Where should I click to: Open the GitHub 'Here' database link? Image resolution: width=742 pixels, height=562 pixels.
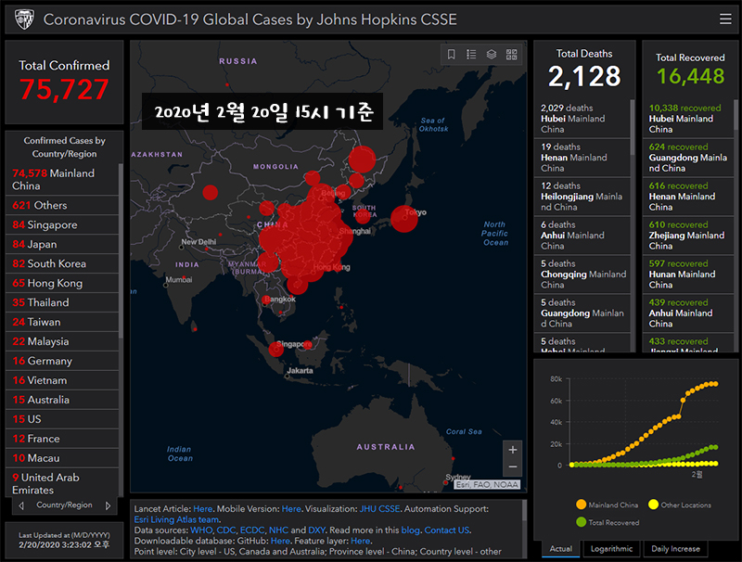280,541
